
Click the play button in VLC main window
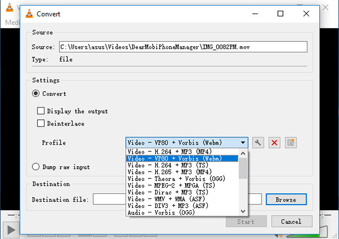(x=11, y=230)
